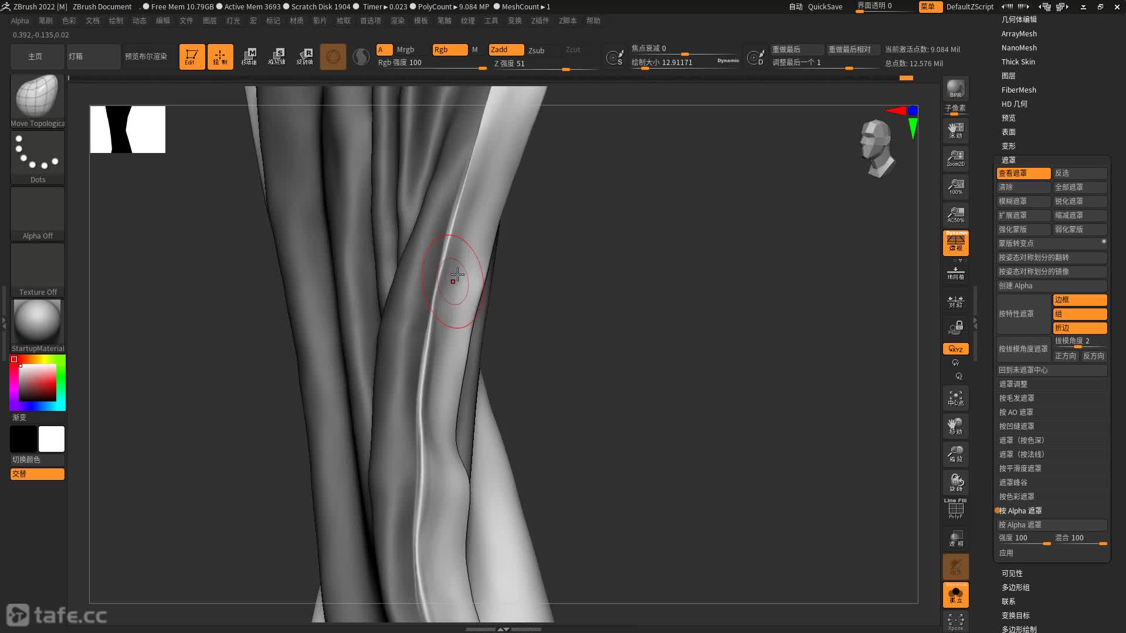Click the Xpose icon
Screen dimensions: 1126x633
pos(955,621)
